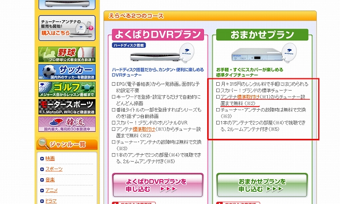Click the arrow bullet beside 音楽

(x=42, y=180)
